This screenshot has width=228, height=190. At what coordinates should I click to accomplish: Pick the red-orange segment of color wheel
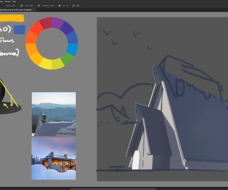click(x=36, y=28)
